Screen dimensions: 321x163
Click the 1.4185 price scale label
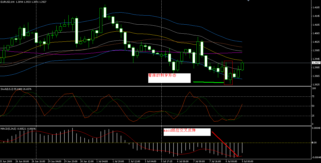coord(316,8)
